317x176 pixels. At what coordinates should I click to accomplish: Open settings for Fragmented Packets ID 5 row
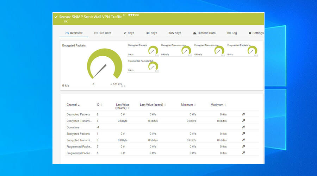pos(244,146)
